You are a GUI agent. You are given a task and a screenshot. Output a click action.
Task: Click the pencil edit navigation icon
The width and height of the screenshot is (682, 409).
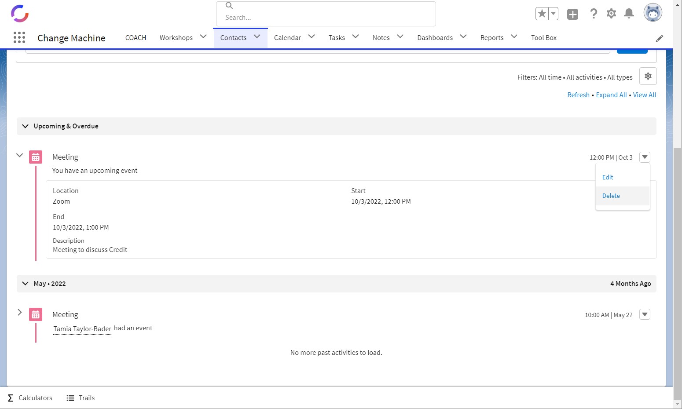[659, 39]
